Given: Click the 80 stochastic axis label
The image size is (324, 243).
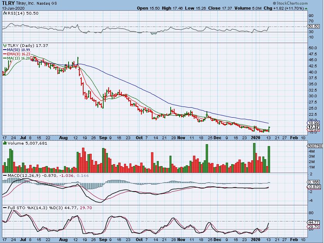Looking at the screenshot, I should tap(311, 213).
